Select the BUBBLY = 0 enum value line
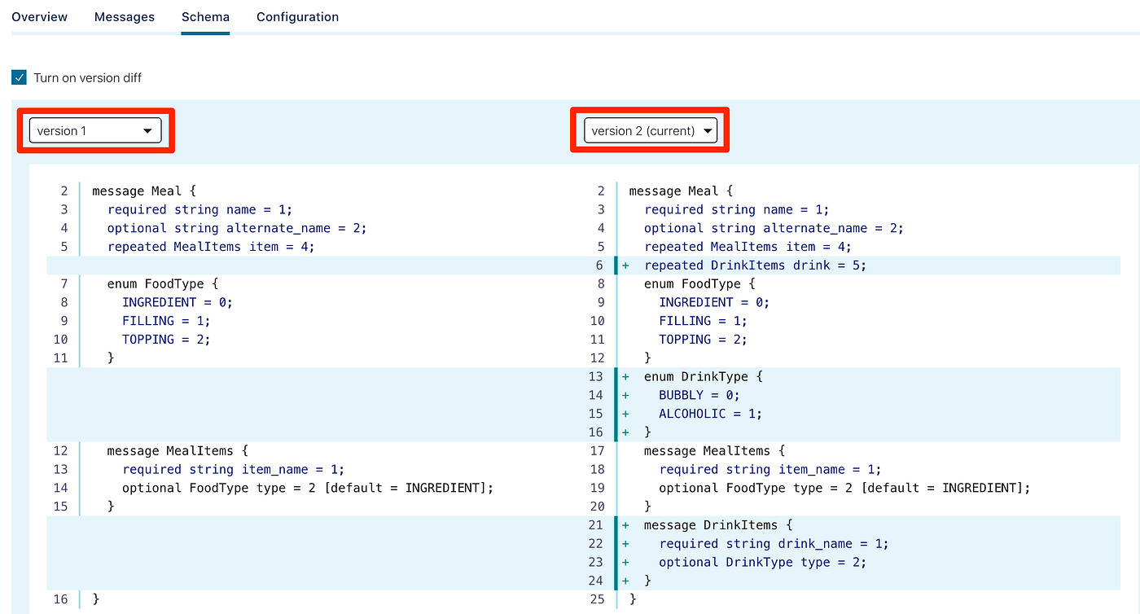This screenshot has height=614, width=1140. [x=699, y=394]
